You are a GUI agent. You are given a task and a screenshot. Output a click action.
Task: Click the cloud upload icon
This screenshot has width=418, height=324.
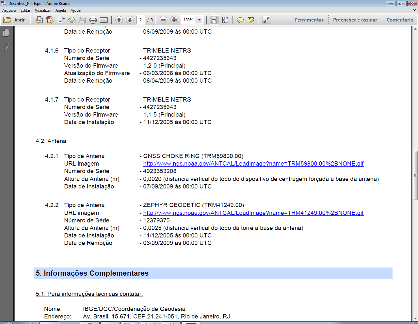coord(72,20)
